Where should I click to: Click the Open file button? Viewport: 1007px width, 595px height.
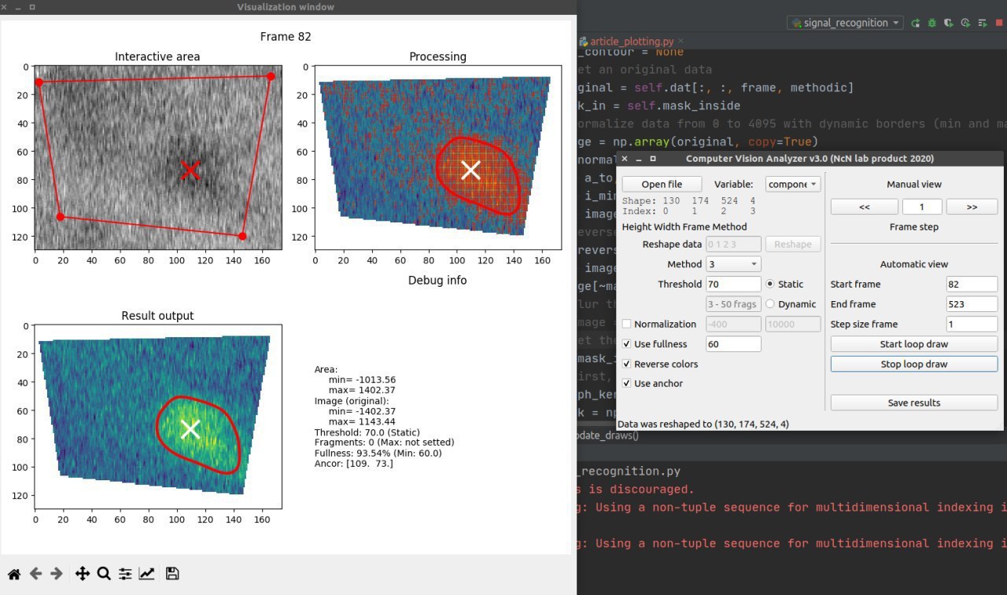(662, 184)
